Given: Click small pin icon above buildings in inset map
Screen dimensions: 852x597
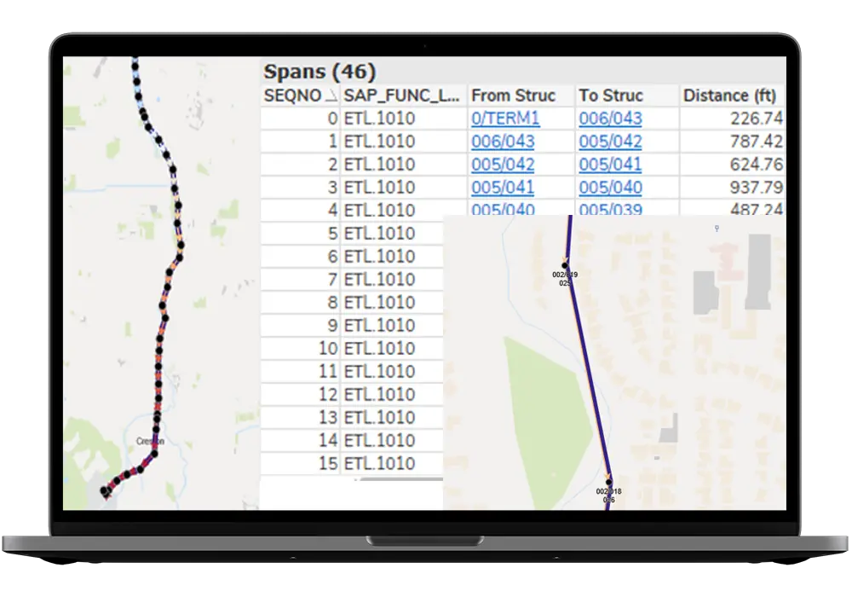Looking at the screenshot, I should [717, 229].
